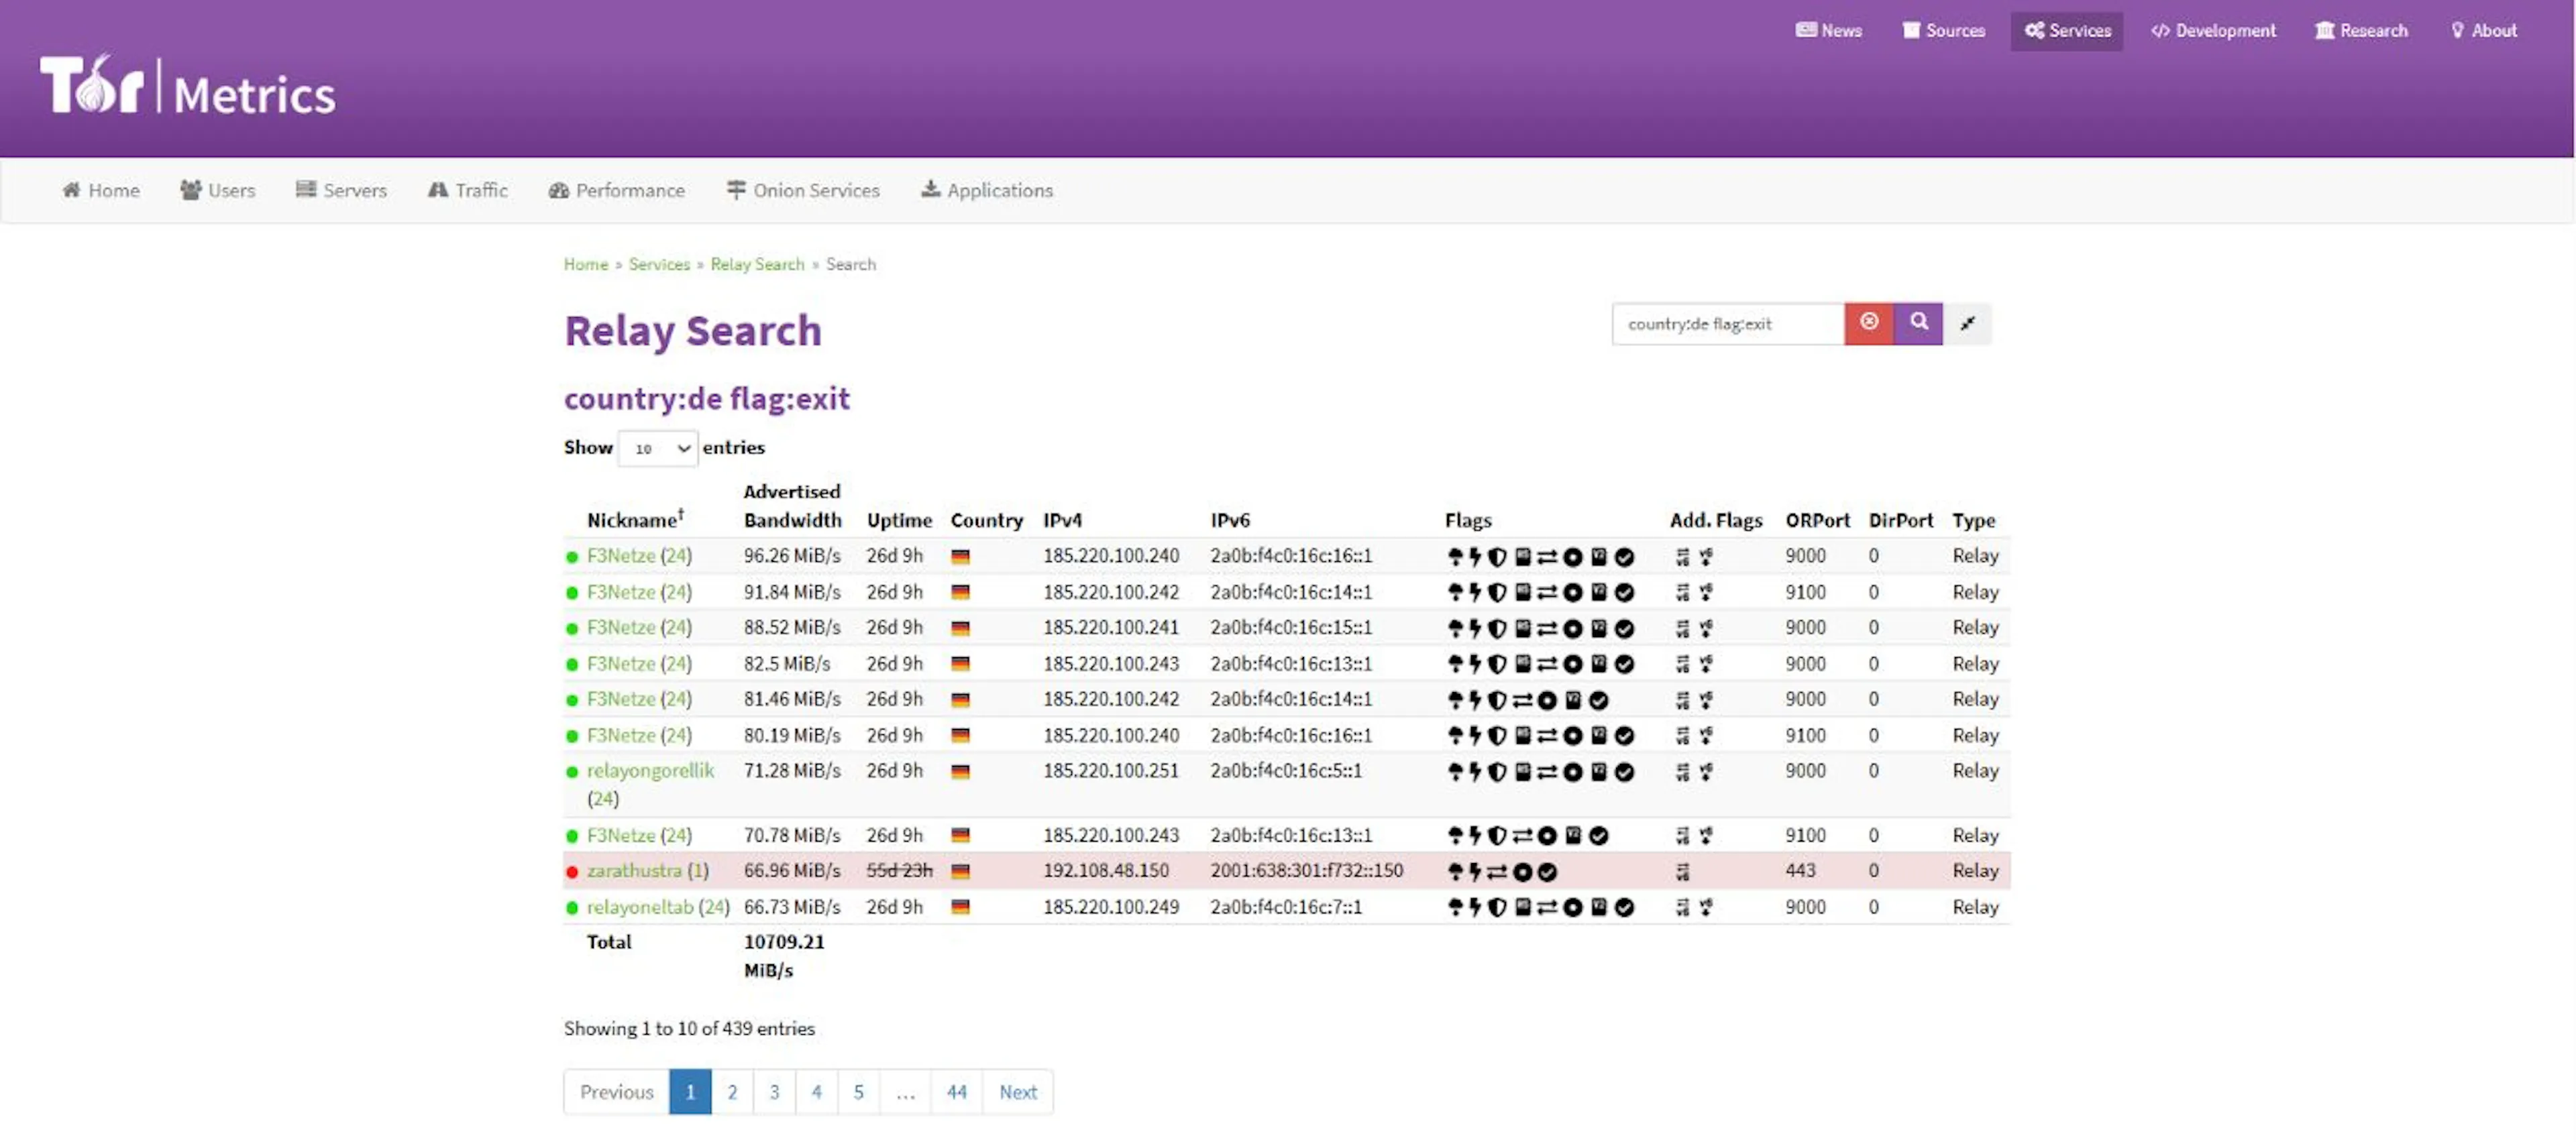Viewport: 2576px width, 1142px height.
Task: Go to results page 2
Action: point(732,1093)
